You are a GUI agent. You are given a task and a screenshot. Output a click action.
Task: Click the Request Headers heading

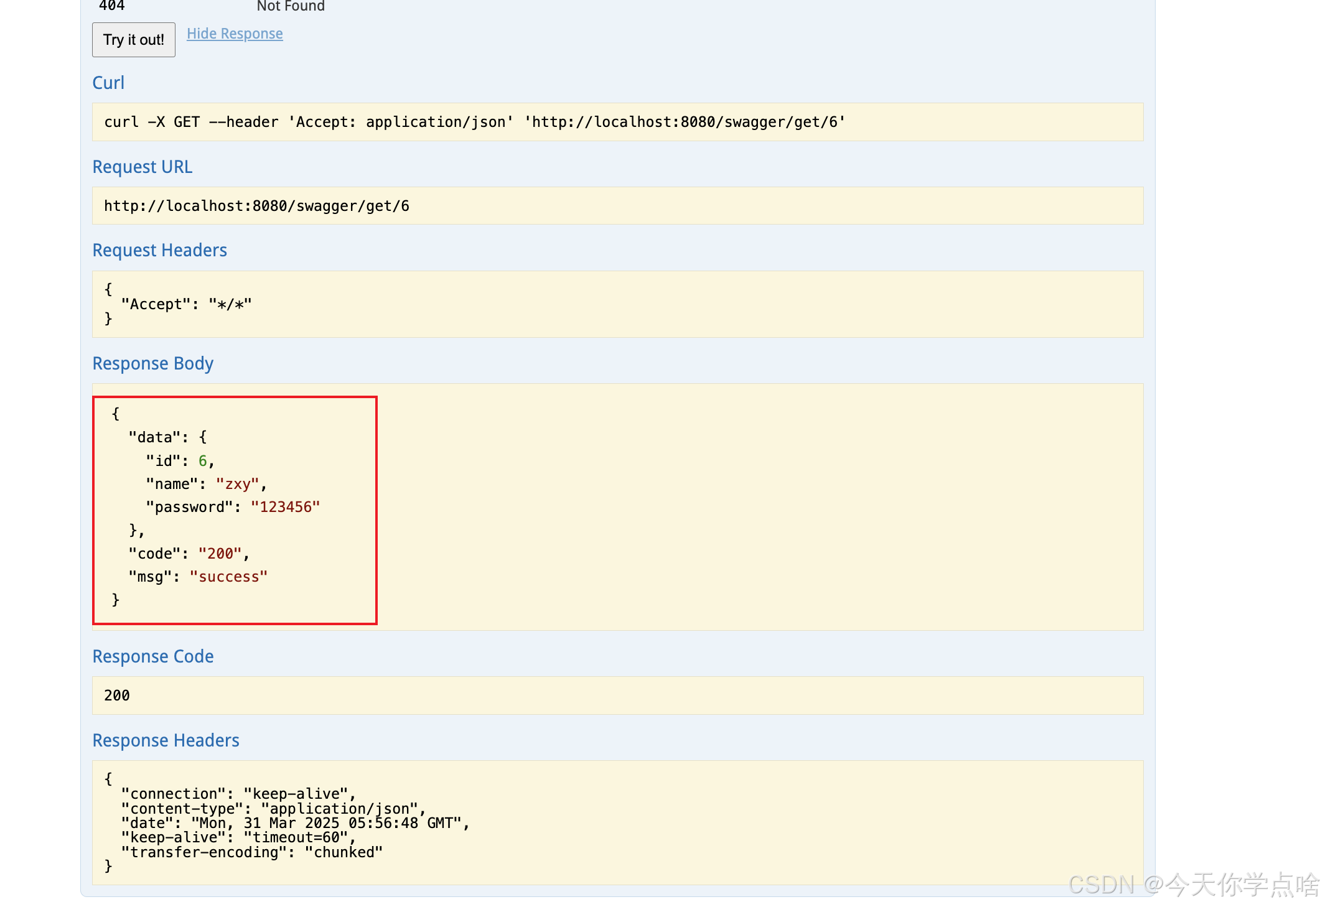(x=159, y=250)
